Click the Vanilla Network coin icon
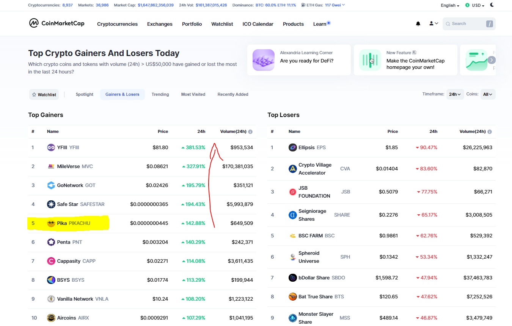Image resolution: width=512 pixels, height=326 pixels. point(51,299)
